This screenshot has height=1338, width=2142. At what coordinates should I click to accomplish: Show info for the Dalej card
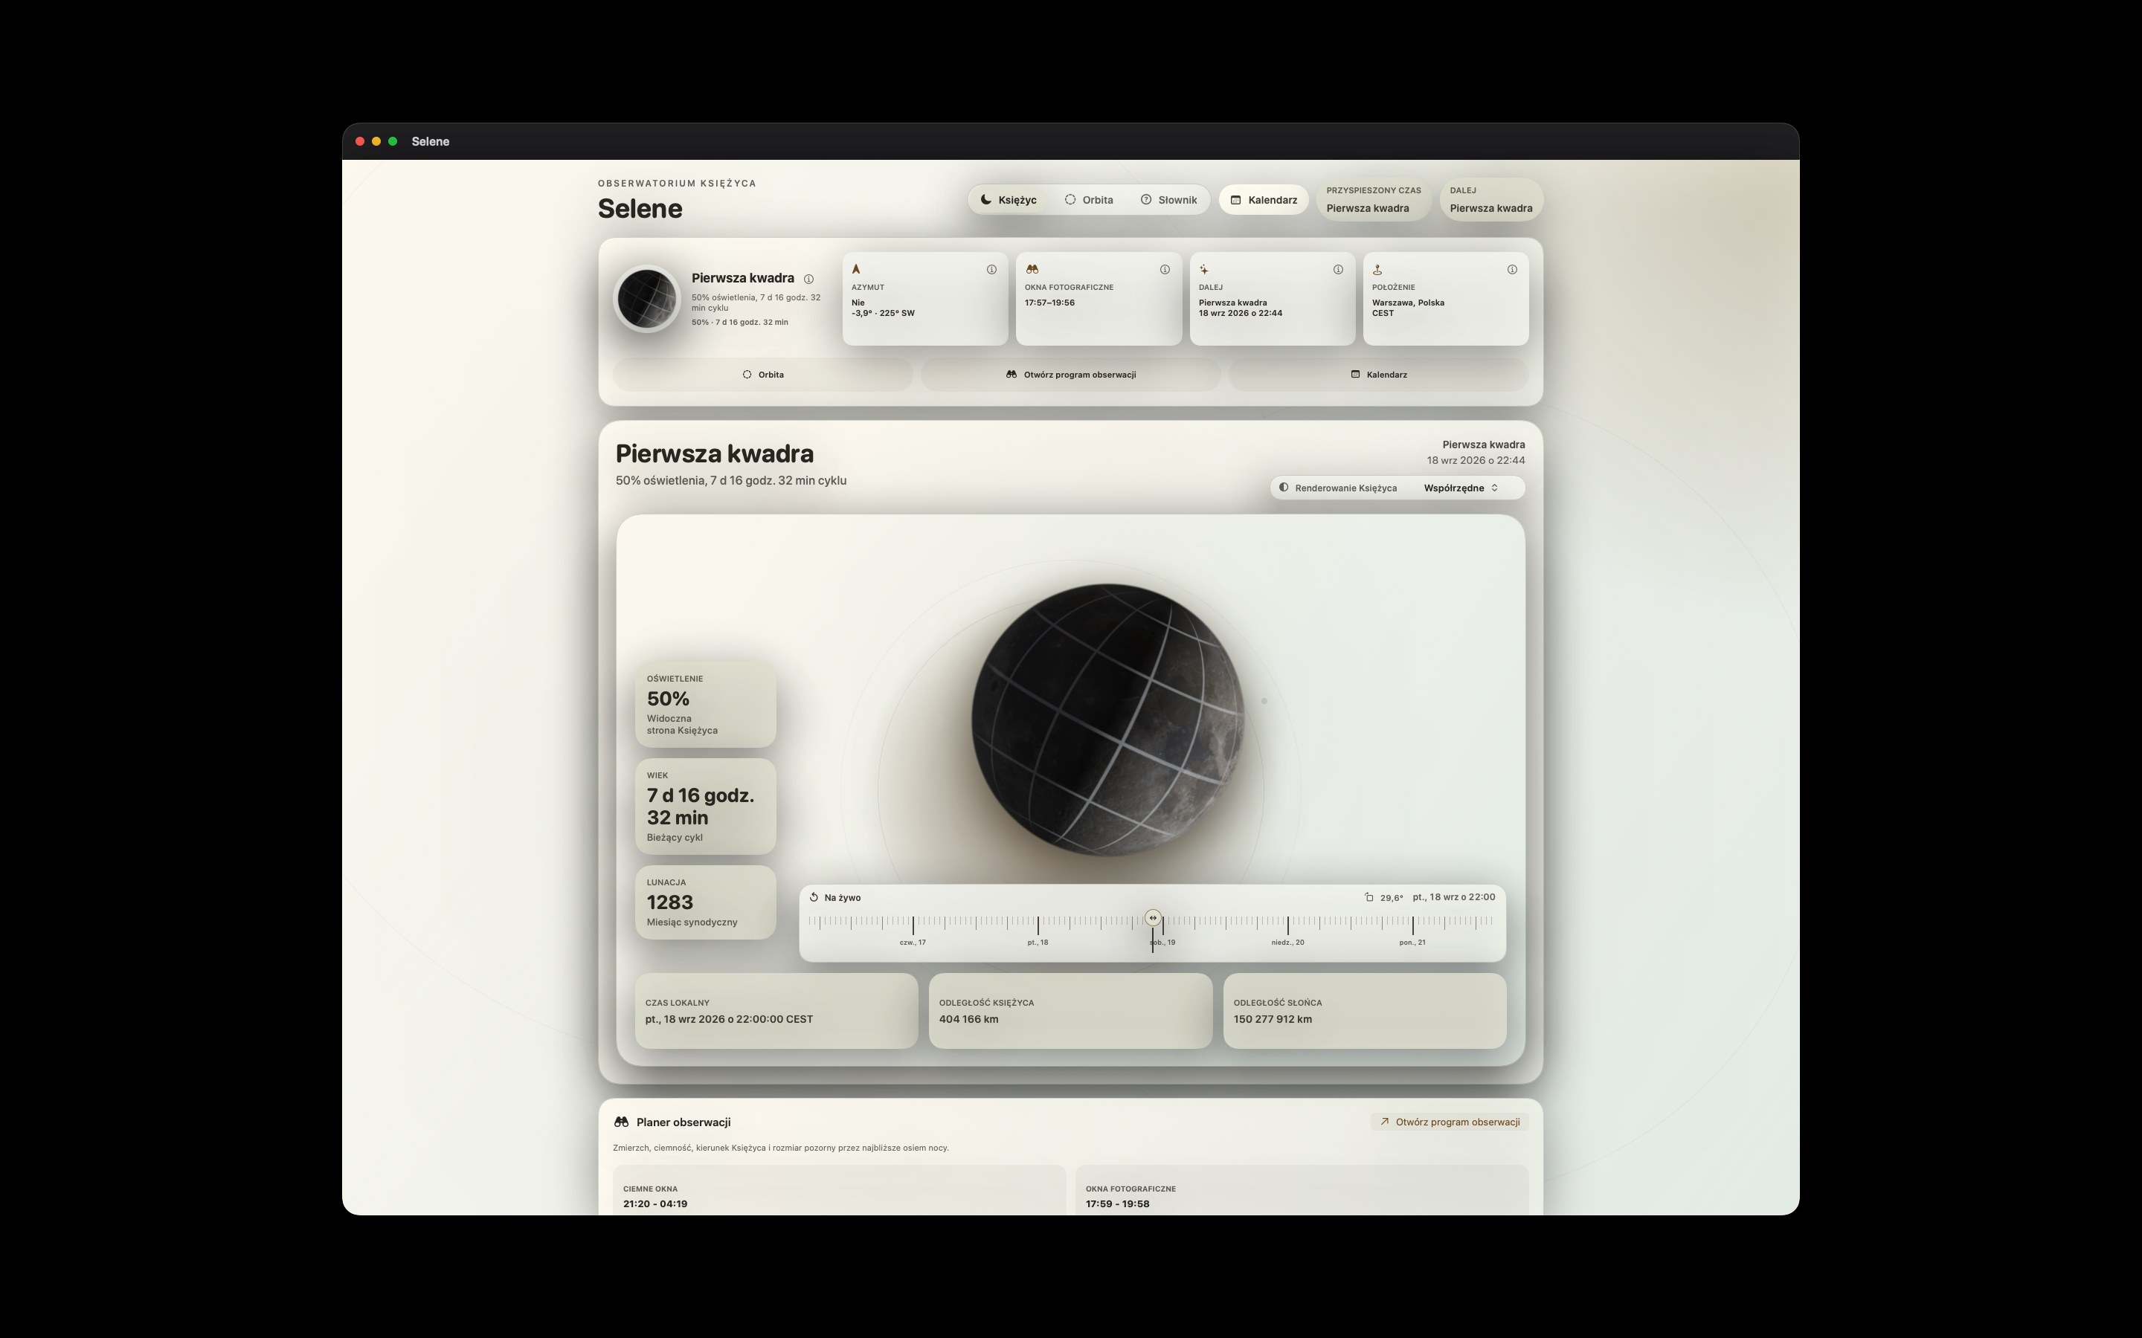click(1338, 270)
